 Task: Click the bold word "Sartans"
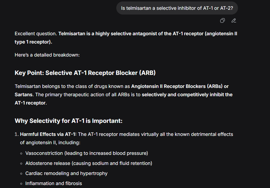click(24, 95)
